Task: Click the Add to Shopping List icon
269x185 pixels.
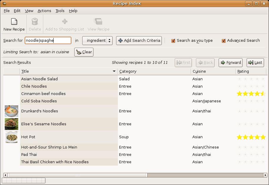Action: (65, 21)
